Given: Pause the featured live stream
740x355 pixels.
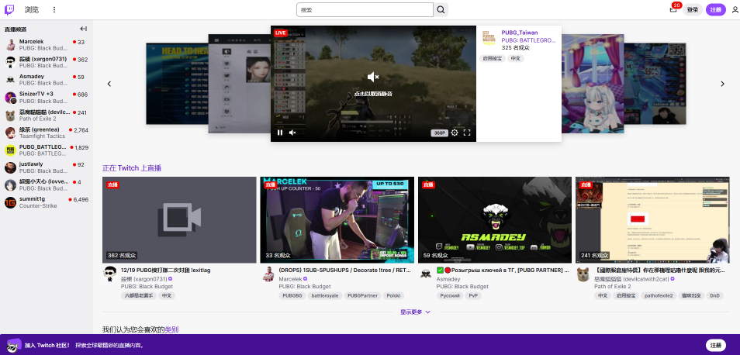Looking at the screenshot, I should tap(280, 133).
